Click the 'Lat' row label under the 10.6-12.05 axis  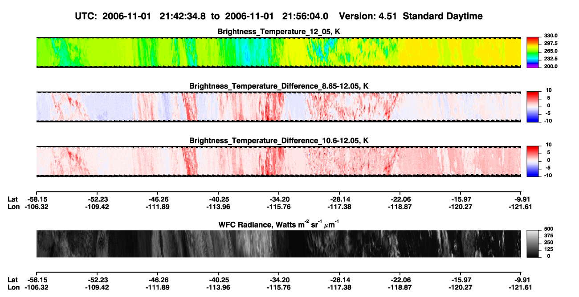[13, 199]
